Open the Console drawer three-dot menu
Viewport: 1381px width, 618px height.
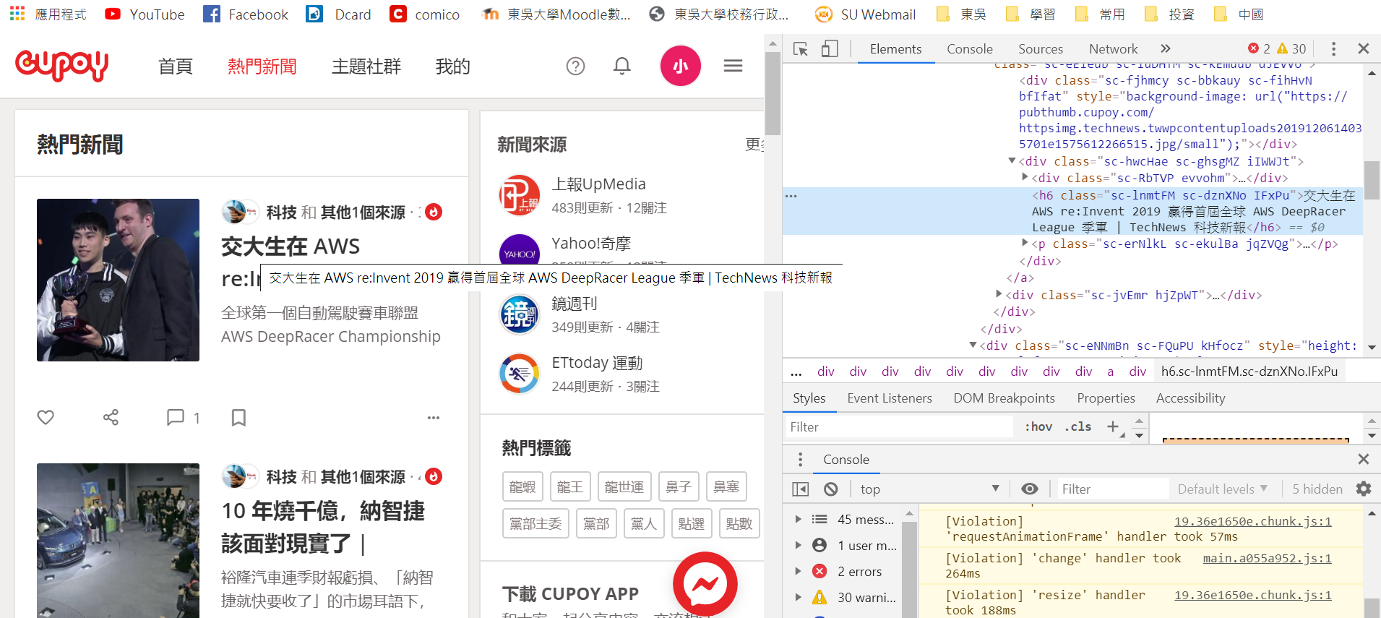(800, 460)
